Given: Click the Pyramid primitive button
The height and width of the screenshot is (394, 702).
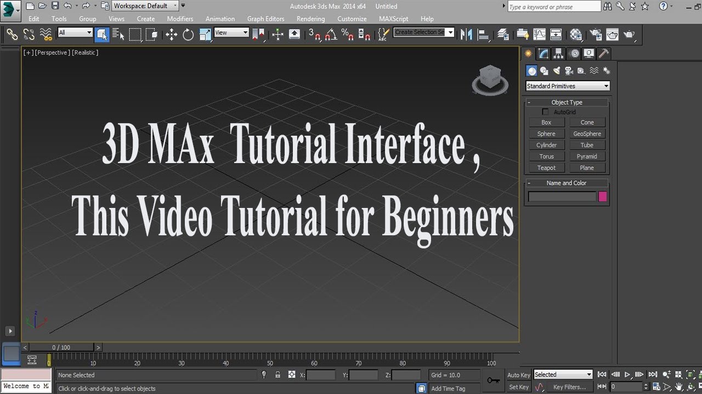Looking at the screenshot, I should pyautogui.click(x=587, y=157).
